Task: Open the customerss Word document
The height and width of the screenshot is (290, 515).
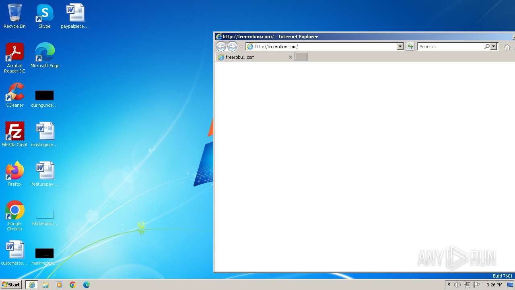Action: [14, 253]
